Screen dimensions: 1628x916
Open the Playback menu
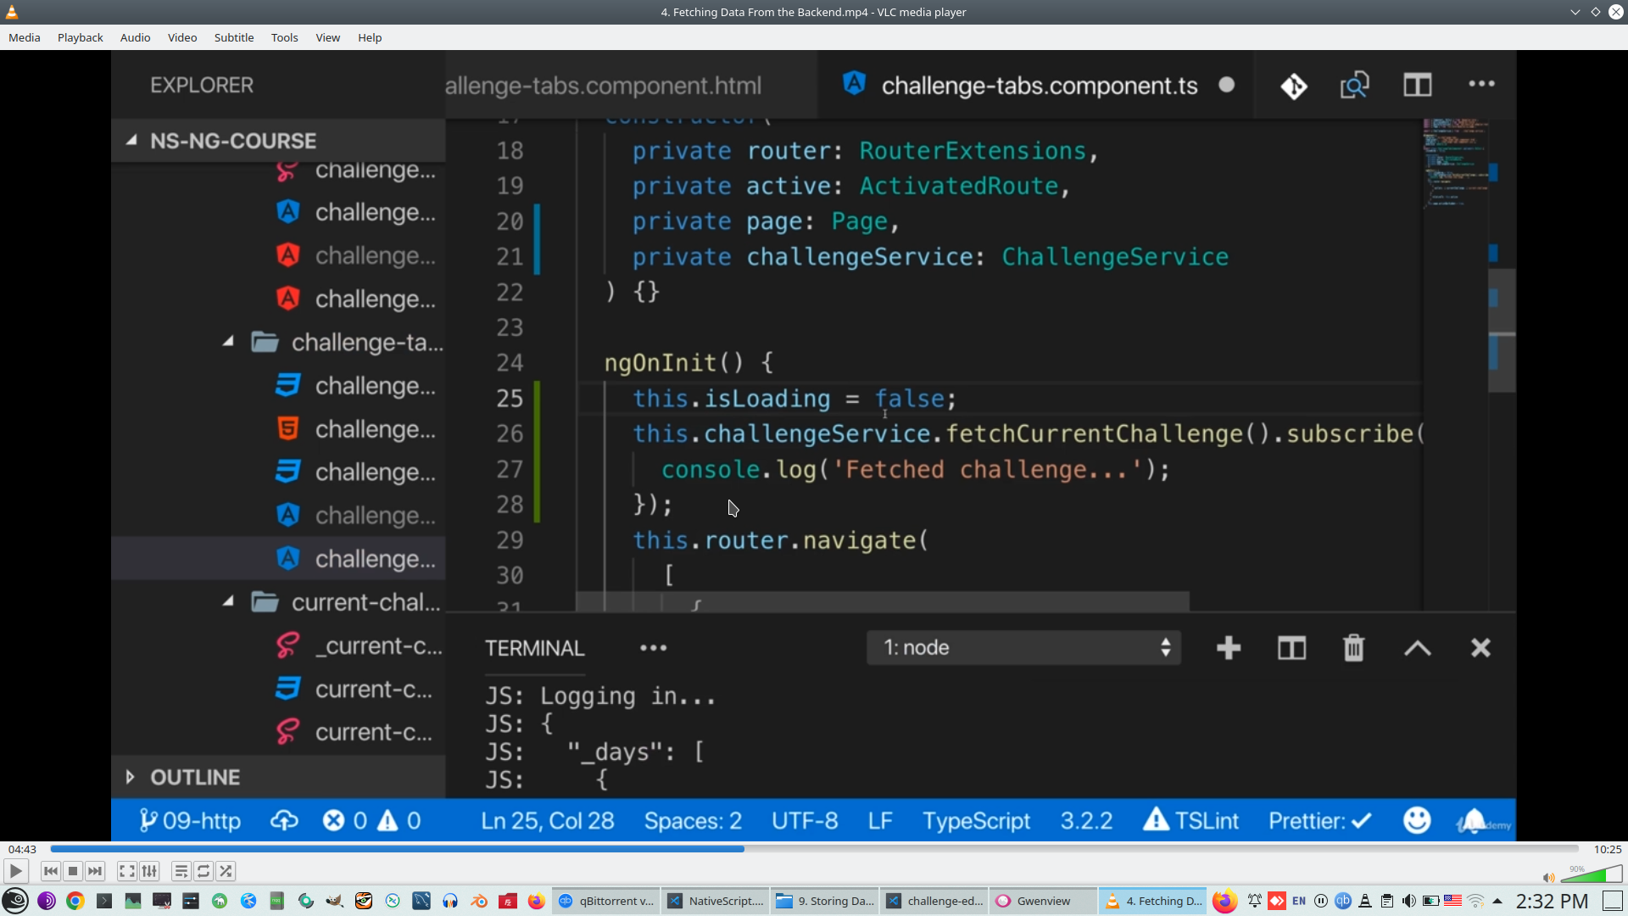coord(80,37)
